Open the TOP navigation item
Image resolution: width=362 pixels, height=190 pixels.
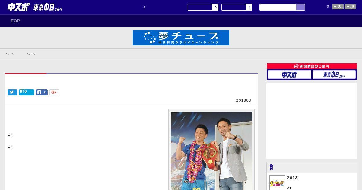(15, 21)
